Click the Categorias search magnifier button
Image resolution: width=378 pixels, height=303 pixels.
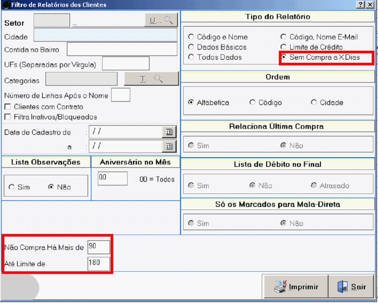[x=151, y=79]
